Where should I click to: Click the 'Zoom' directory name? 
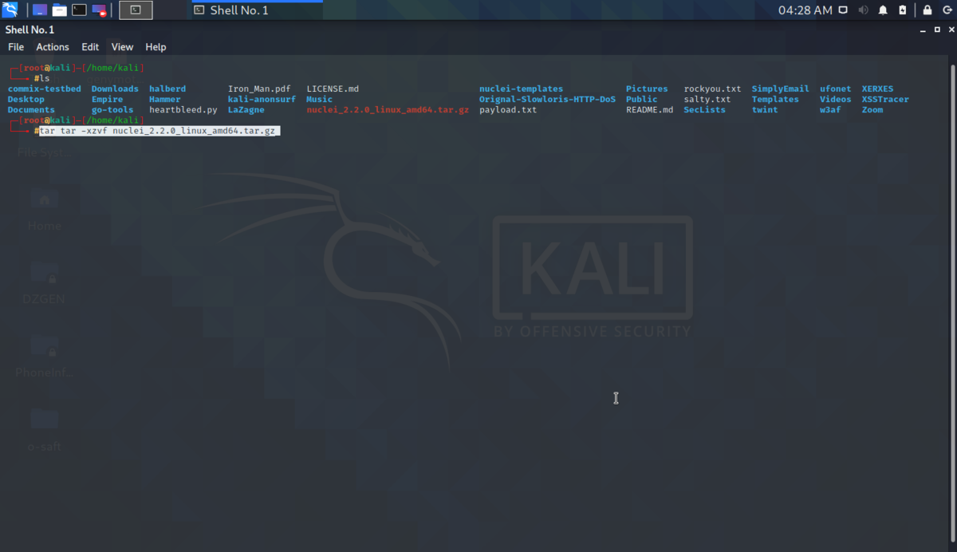(872, 109)
